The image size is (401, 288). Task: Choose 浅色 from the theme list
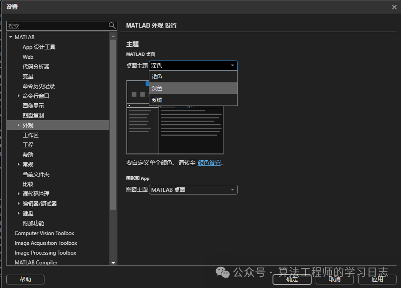[x=193, y=77]
